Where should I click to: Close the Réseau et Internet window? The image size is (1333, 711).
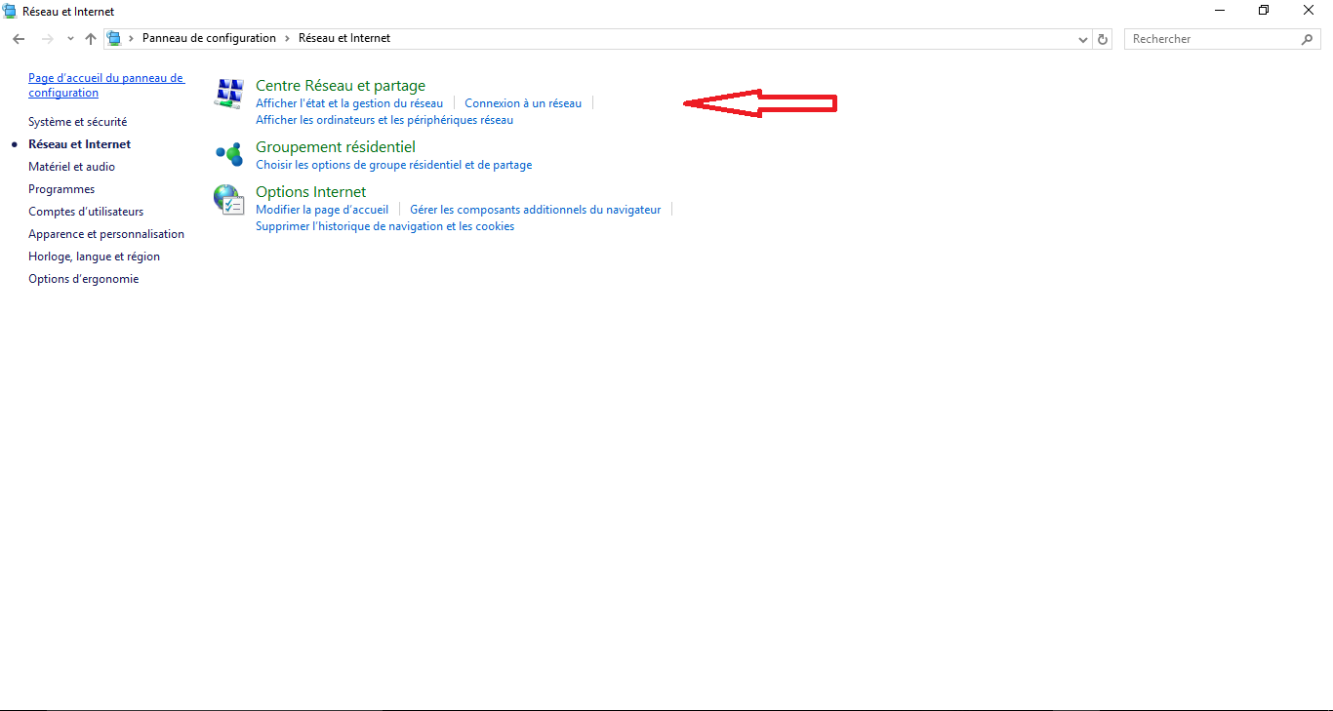click(x=1309, y=11)
